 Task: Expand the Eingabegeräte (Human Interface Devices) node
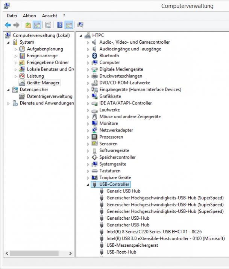(x=88, y=90)
